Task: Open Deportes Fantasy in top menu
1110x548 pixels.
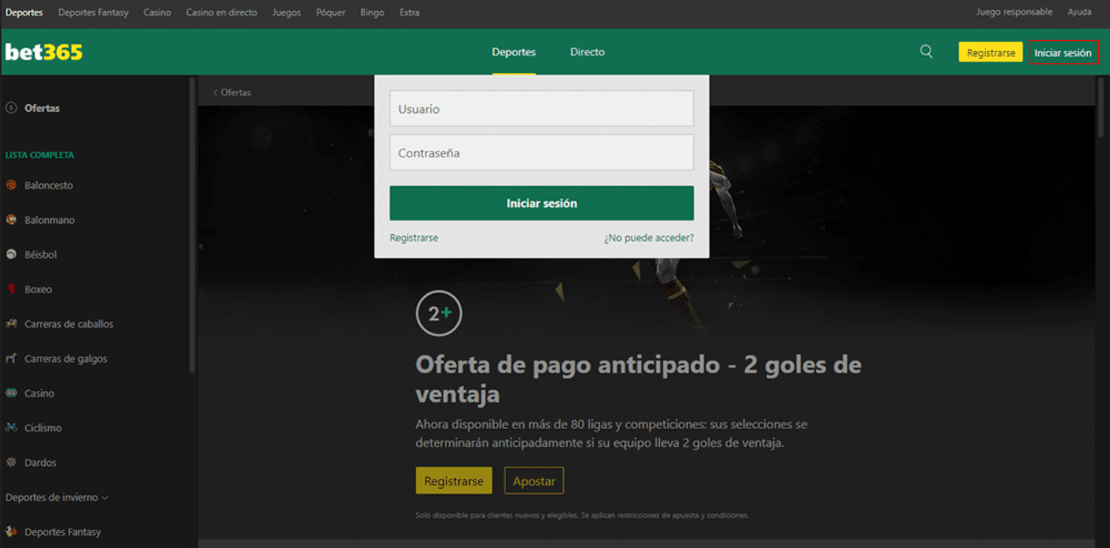Action: coord(93,13)
